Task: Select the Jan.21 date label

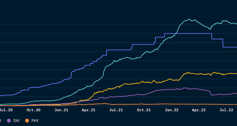Action: 61,110
